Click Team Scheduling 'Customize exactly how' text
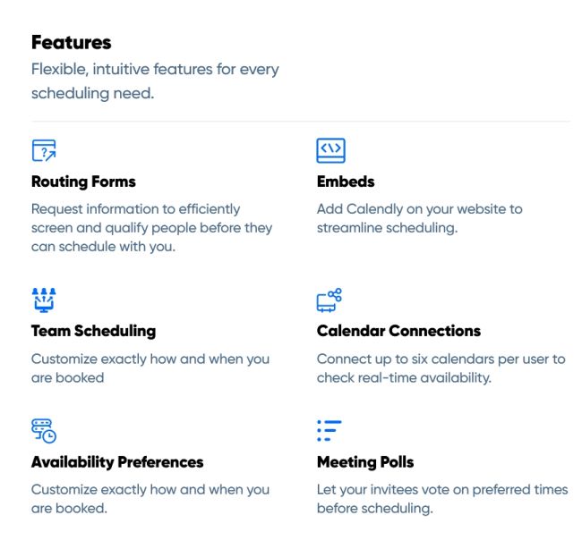The width and height of the screenshot is (582, 549). tap(150, 368)
